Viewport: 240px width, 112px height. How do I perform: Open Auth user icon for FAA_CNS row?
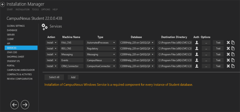point(197,42)
